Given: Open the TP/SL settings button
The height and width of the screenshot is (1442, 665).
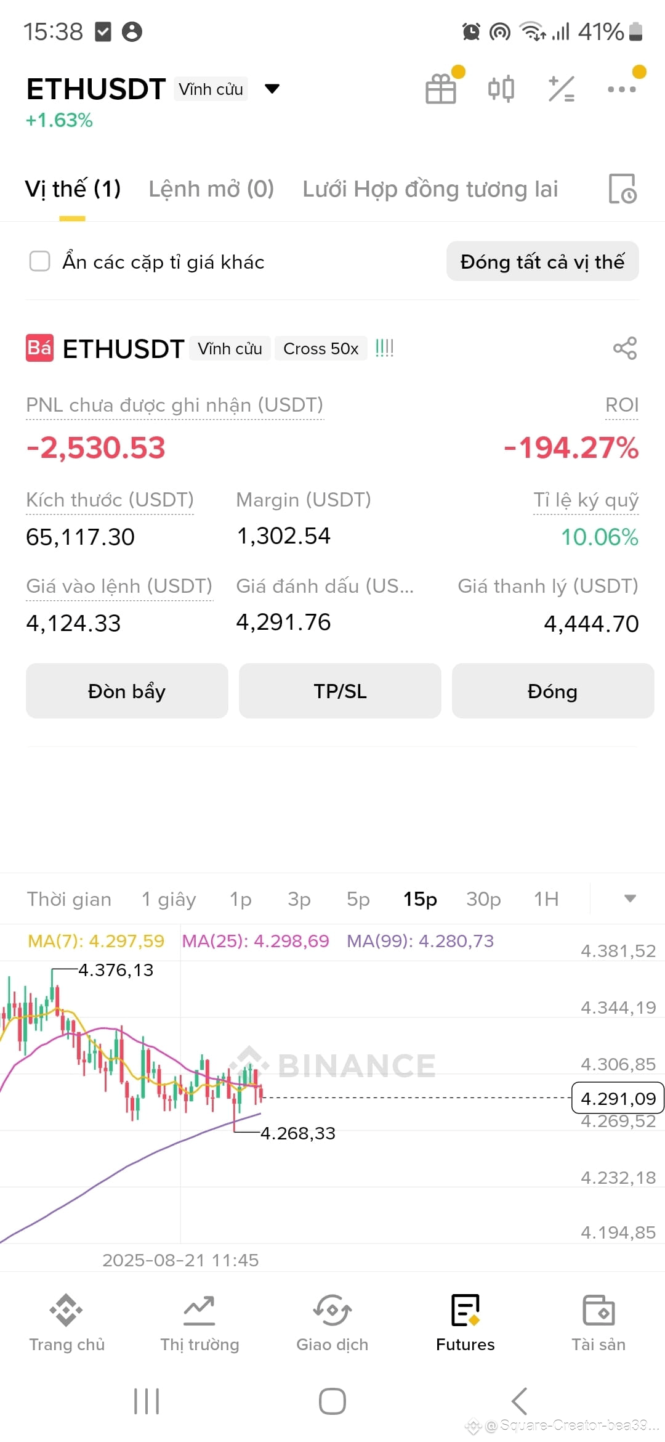Looking at the screenshot, I should click(x=340, y=691).
